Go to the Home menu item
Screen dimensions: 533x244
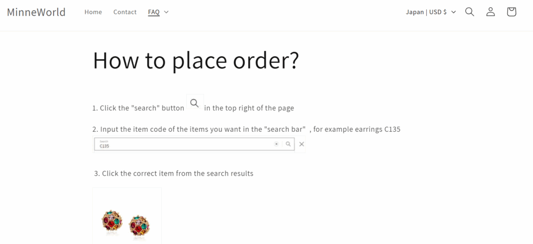pos(93,12)
